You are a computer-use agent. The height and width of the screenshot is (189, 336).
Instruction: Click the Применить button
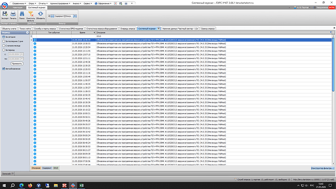(x=17, y=64)
